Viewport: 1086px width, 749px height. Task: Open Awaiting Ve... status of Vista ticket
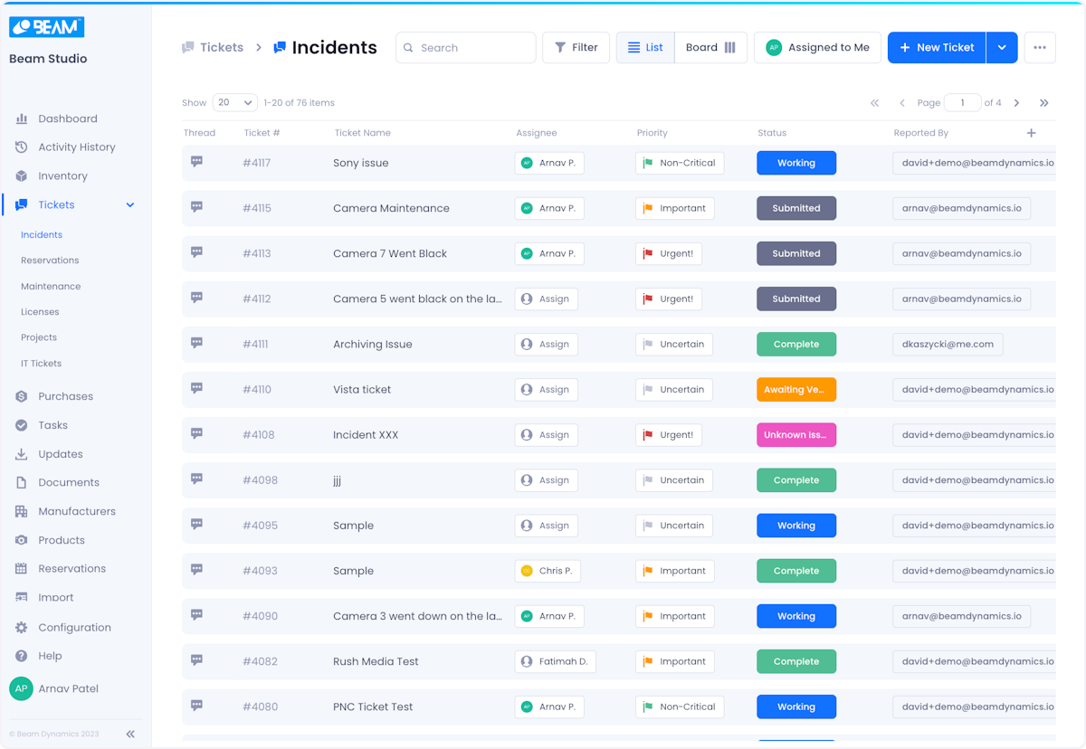(x=796, y=389)
